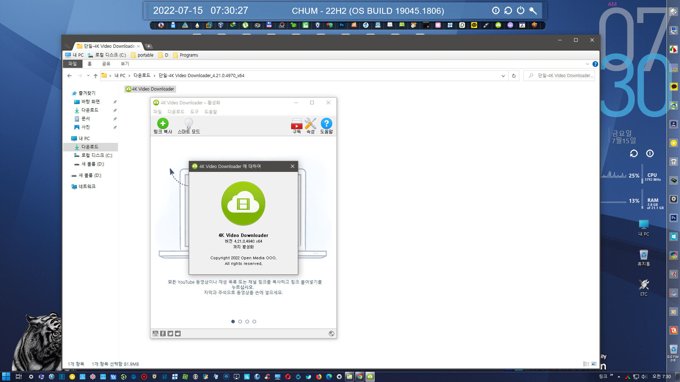Open the 홈 ribbon tab in Explorer
The width and height of the screenshot is (680, 382).
coord(90,64)
